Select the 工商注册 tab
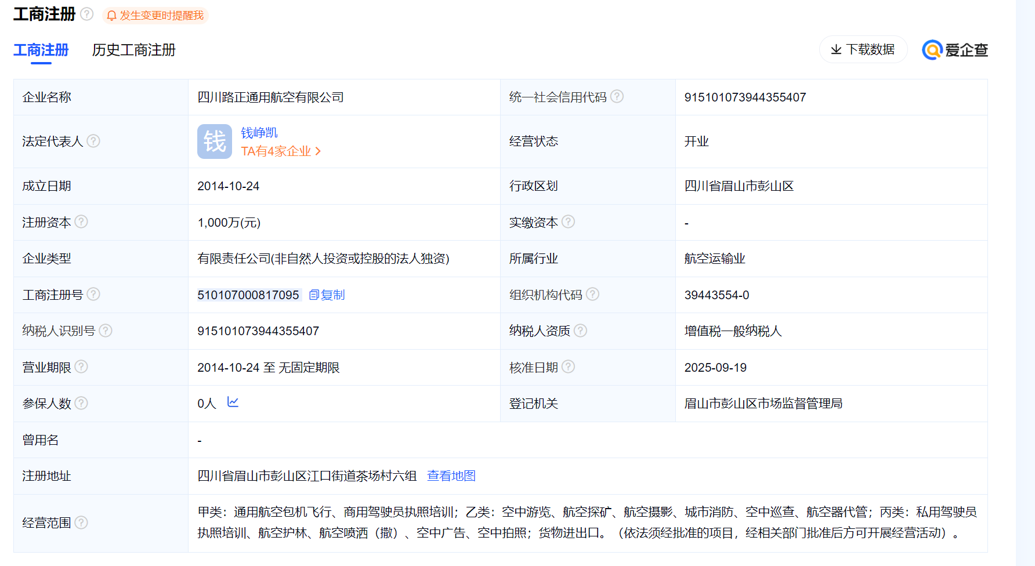Viewport: 1035px width, 566px height. pyautogui.click(x=41, y=50)
